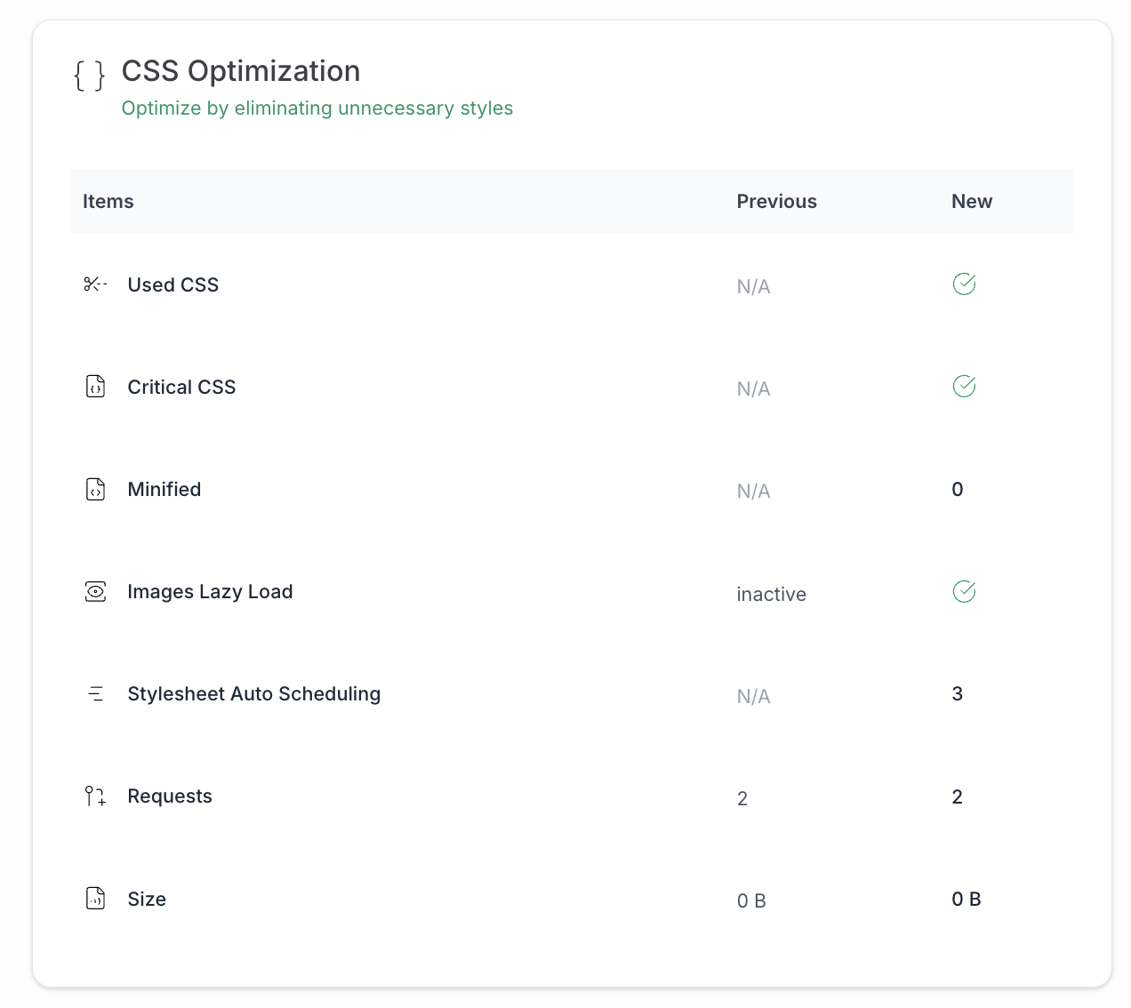Click the subtitle 'Optimize by eliminating unnecessary styles'

click(317, 108)
